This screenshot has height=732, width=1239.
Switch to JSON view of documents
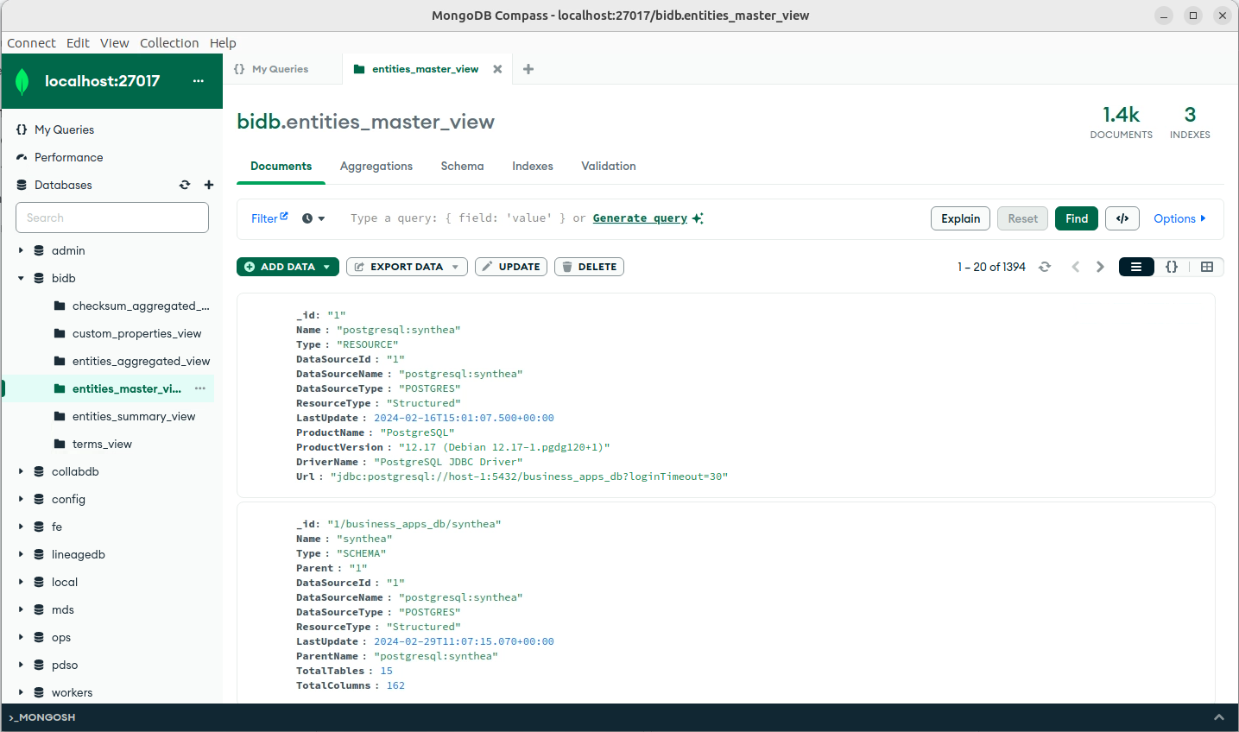pos(1172,267)
